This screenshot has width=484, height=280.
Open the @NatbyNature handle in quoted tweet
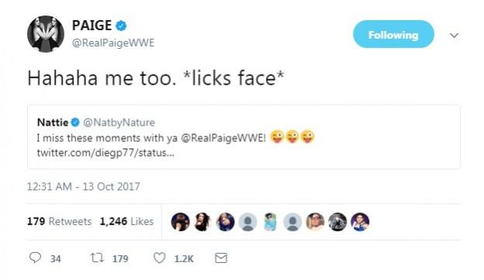(x=119, y=123)
